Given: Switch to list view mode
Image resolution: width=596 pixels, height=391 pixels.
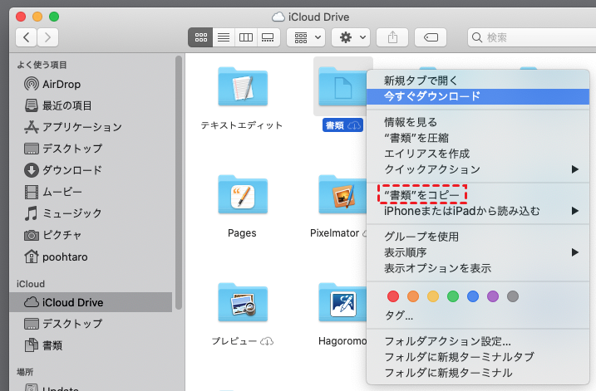Looking at the screenshot, I should point(223,37).
